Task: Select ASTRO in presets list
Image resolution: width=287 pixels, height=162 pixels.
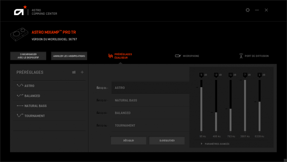Action: click(49, 86)
